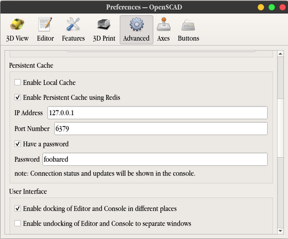Viewport: 288px width, 239px height.
Task: Open the Axes joystick icon
Action: click(x=164, y=24)
